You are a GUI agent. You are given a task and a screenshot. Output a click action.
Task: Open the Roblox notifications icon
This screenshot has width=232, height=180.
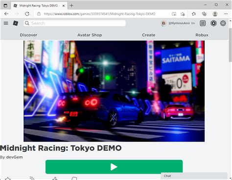(203, 23)
